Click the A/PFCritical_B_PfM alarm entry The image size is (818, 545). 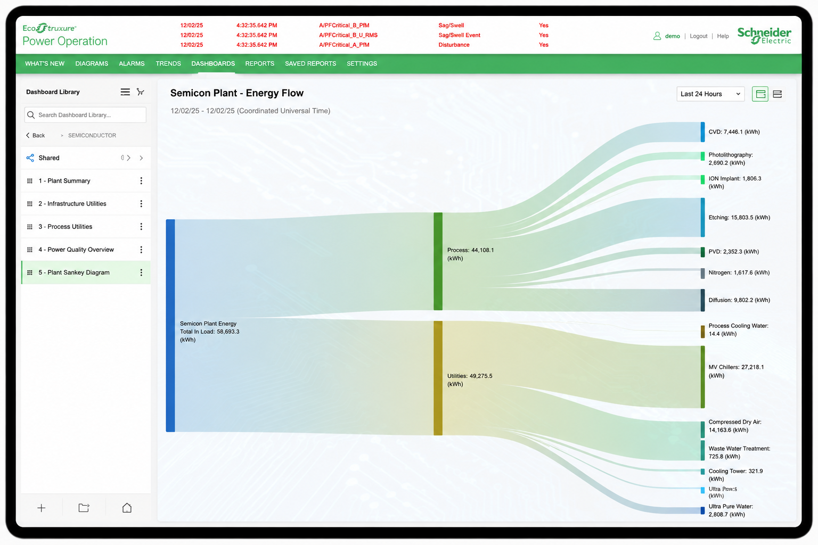tap(344, 26)
